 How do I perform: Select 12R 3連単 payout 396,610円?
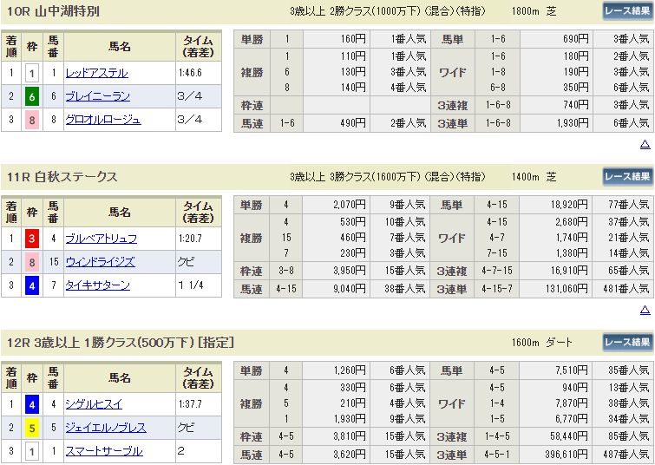pos(567,454)
